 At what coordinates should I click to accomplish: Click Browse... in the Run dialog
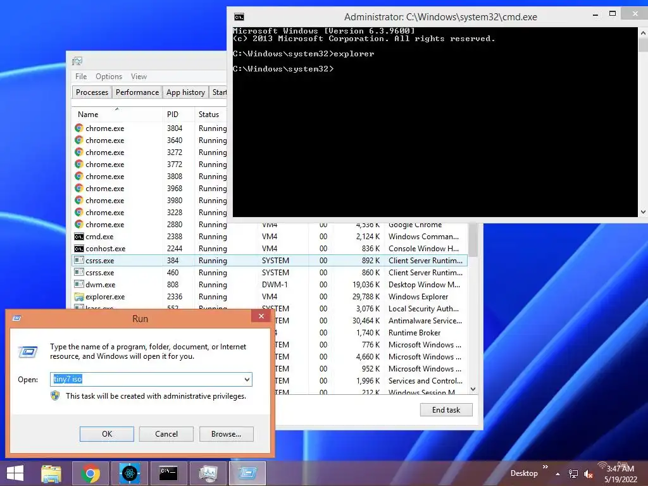click(x=226, y=434)
